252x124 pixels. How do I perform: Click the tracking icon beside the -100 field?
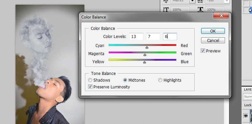[200, 1]
